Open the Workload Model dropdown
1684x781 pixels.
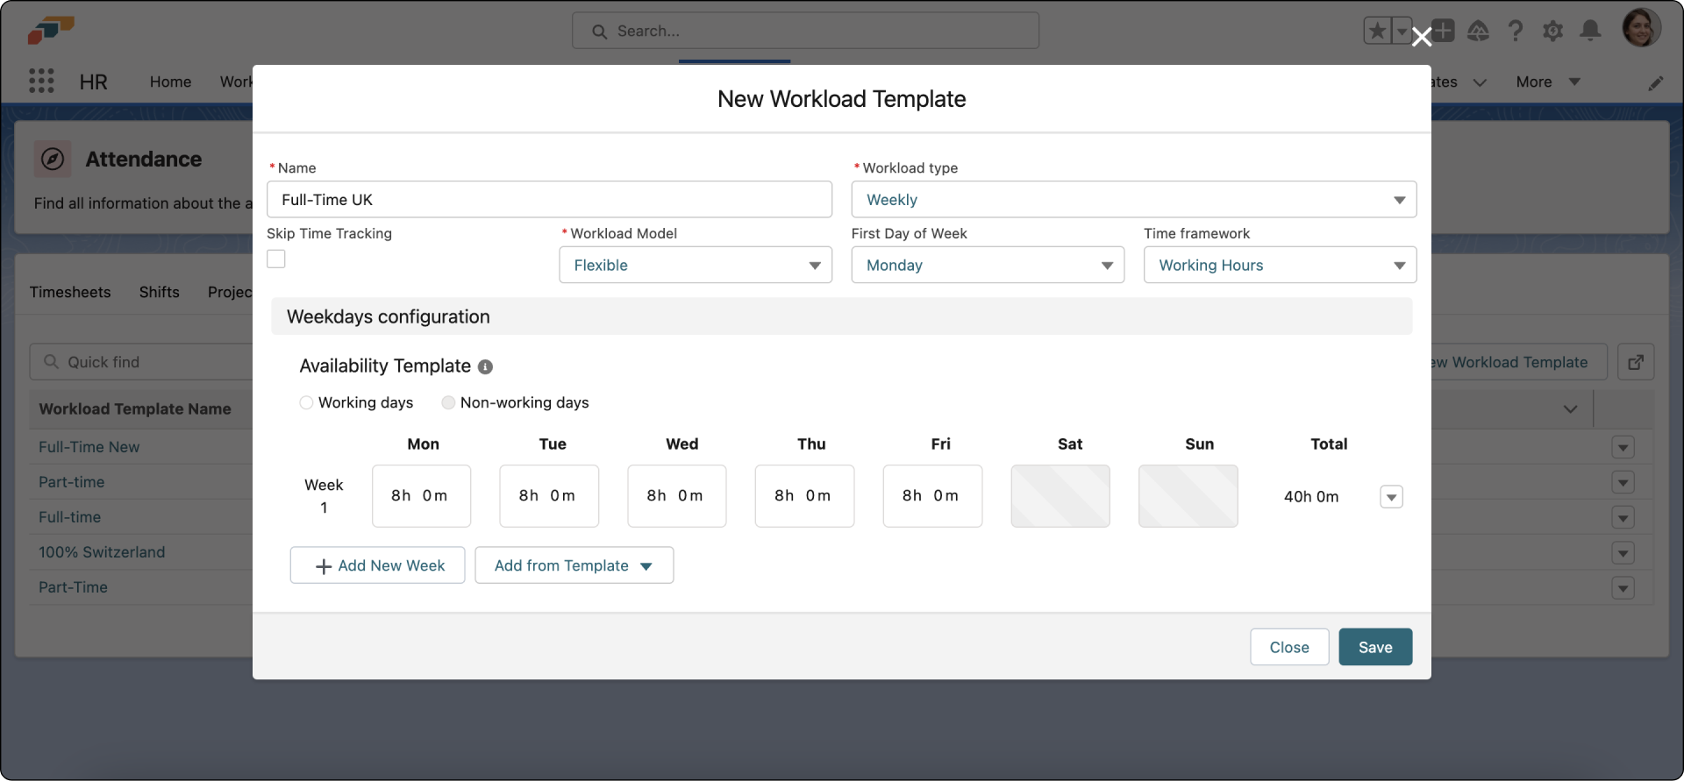click(696, 265)
